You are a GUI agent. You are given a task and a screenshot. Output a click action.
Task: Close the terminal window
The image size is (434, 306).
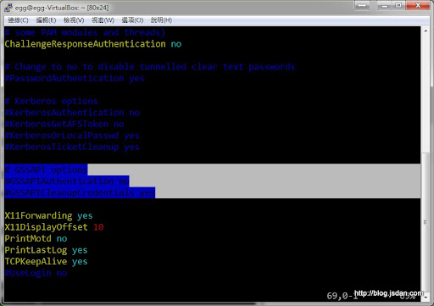(418, 5)
